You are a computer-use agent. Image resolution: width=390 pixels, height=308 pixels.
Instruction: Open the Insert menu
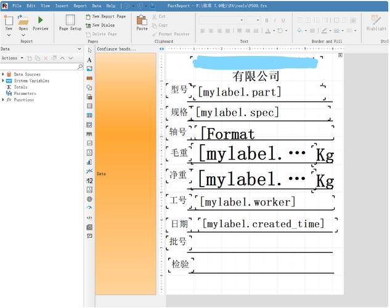(62, 6)
